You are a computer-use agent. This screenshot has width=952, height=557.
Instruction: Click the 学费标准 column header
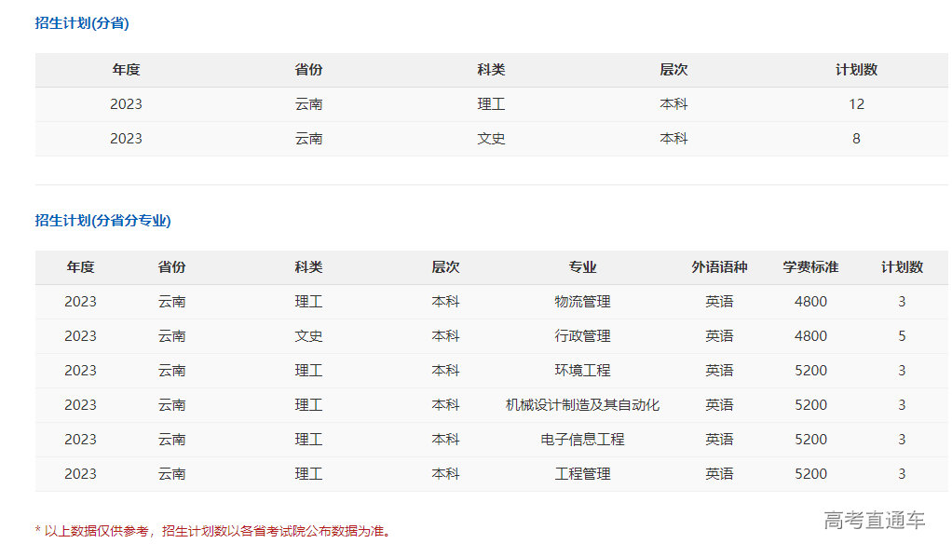tap(810, 267)
